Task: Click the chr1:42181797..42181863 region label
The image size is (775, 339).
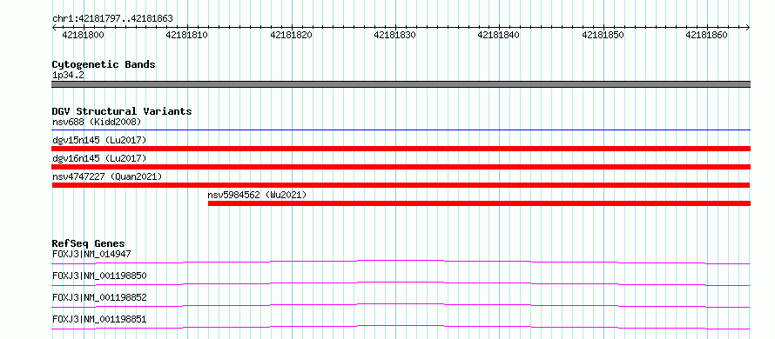Action: 112,19
